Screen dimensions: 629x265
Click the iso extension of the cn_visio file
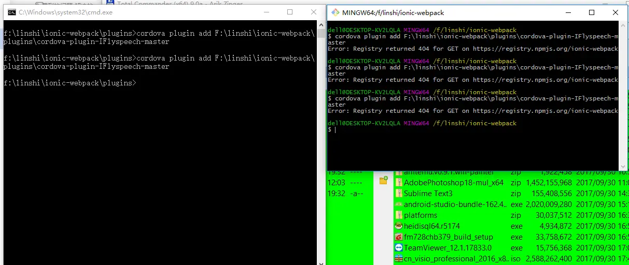515,259
